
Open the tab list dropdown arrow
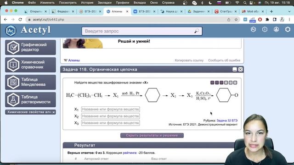289,11
